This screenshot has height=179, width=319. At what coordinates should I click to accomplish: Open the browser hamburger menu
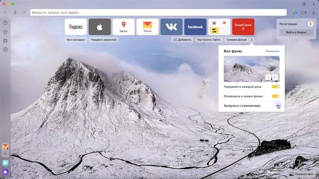314,4
